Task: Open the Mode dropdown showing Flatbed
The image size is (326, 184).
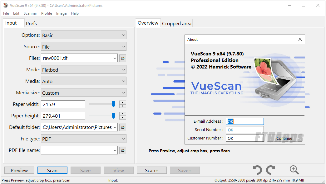Action: pos(84,70)
